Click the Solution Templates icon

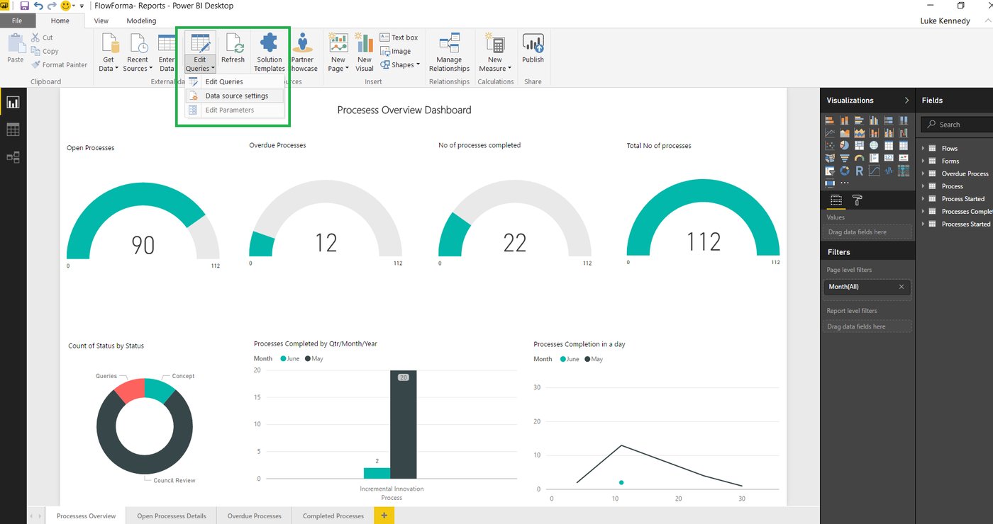pyautogui.click(x=269, y=46)
